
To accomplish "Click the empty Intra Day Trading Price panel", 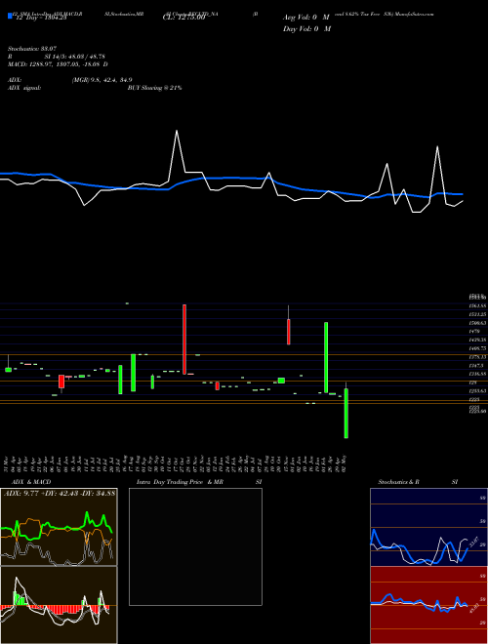I will coord(195,546).
